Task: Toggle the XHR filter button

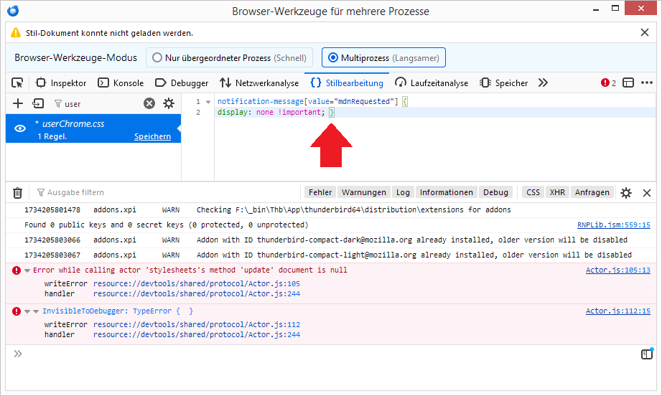Action: click(557, 192)
